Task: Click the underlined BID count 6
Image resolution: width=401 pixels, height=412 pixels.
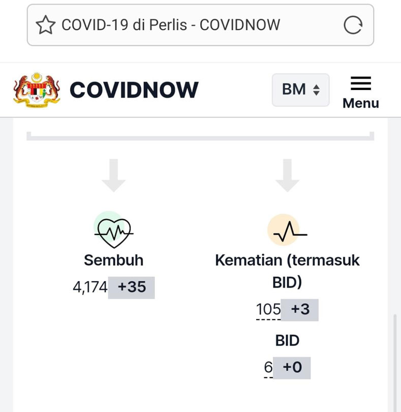Action: (268, 367)
